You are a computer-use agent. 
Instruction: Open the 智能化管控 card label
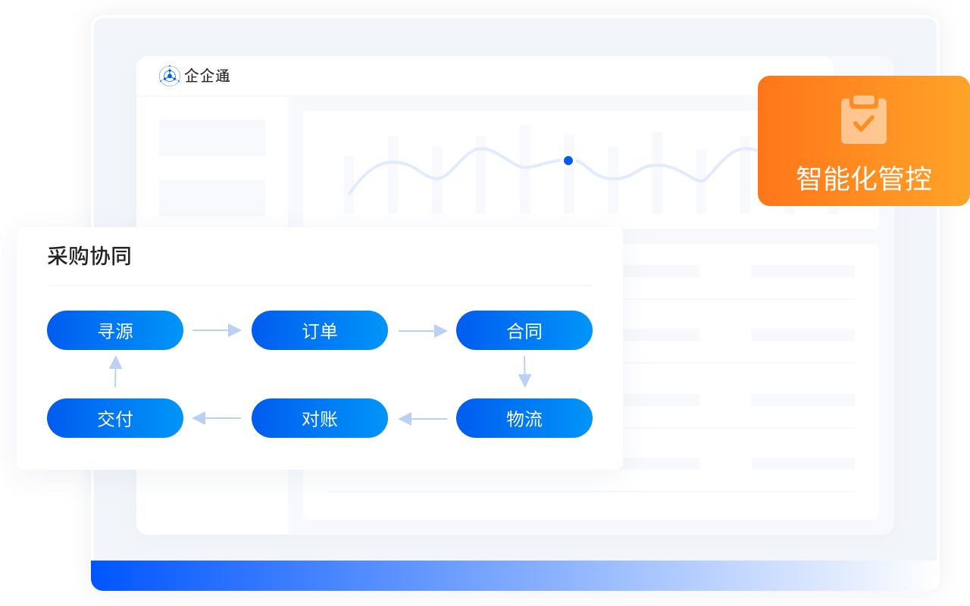[x=864, y=179]
